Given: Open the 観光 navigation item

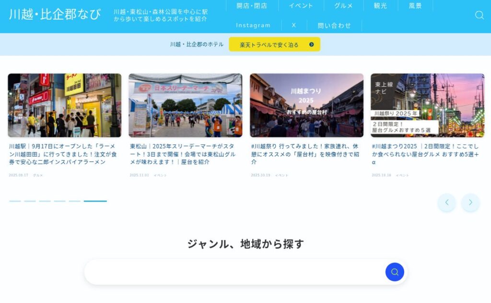Looking at the screenshot, I should 380,6.
